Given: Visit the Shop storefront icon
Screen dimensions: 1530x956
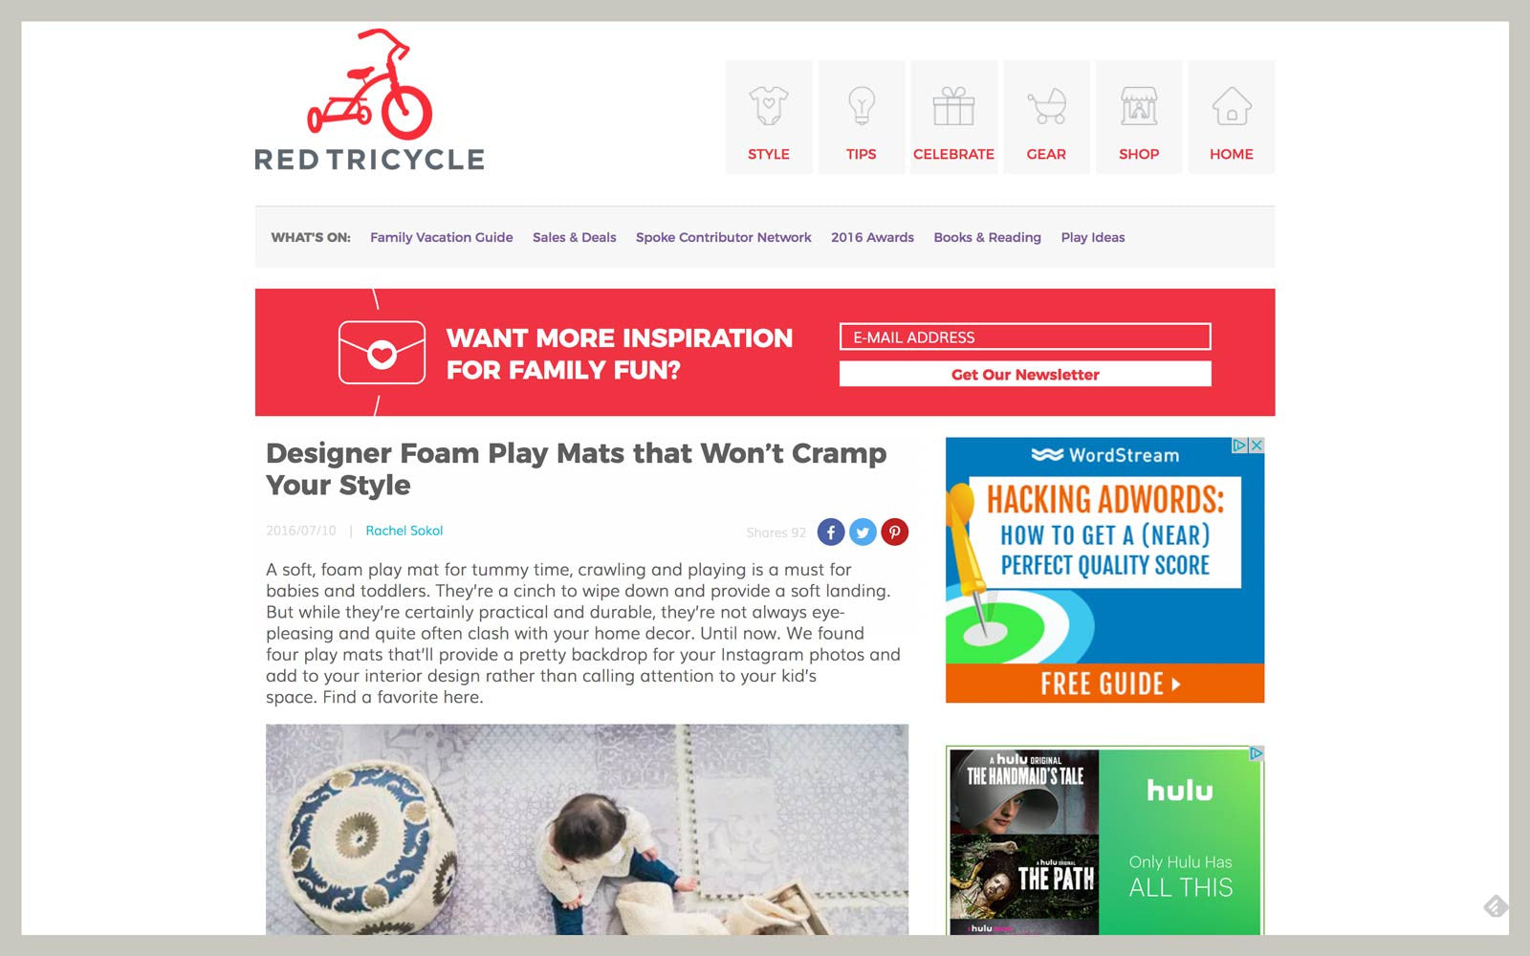Looking at the screenshot, I should click(x=1139, y=106).
